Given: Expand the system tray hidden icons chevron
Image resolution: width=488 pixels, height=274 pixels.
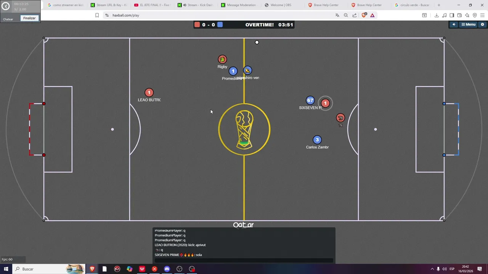Looking at the screenshot, I should [432, 269].
